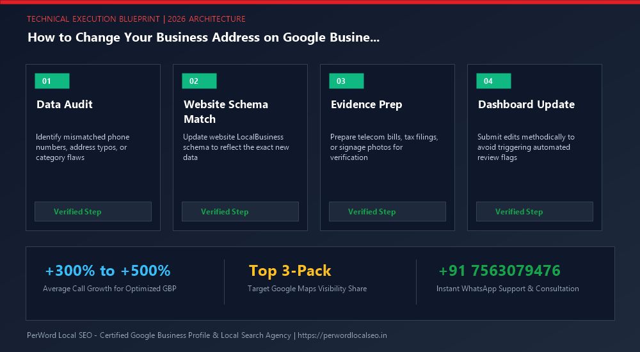This screenshot has height=352, width=640.
Task: Click the +91 7563079476 phone number
Action: pyautogui.click(x=499, y=270)
